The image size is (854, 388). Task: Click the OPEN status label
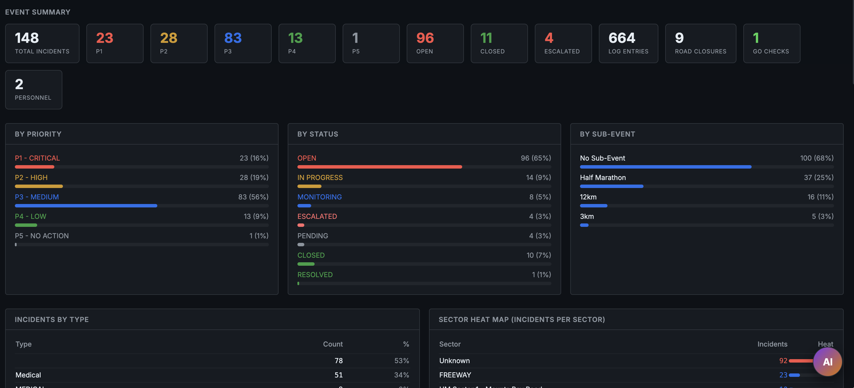click(x=307, y=158)
